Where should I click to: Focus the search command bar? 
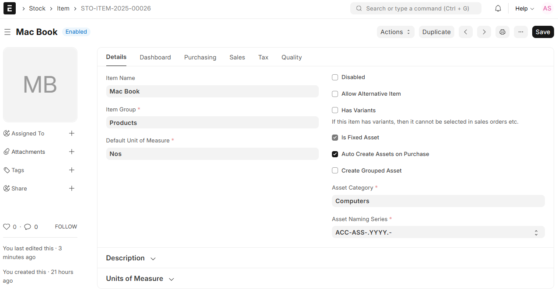[x=416, y=8]
